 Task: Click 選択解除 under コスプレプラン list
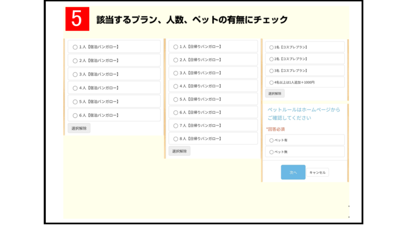[275, 93]
